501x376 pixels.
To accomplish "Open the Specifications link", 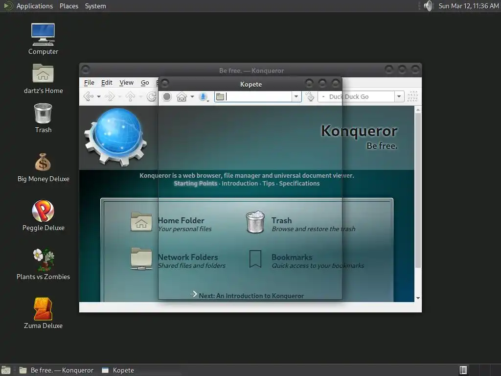I will [299, 184].
